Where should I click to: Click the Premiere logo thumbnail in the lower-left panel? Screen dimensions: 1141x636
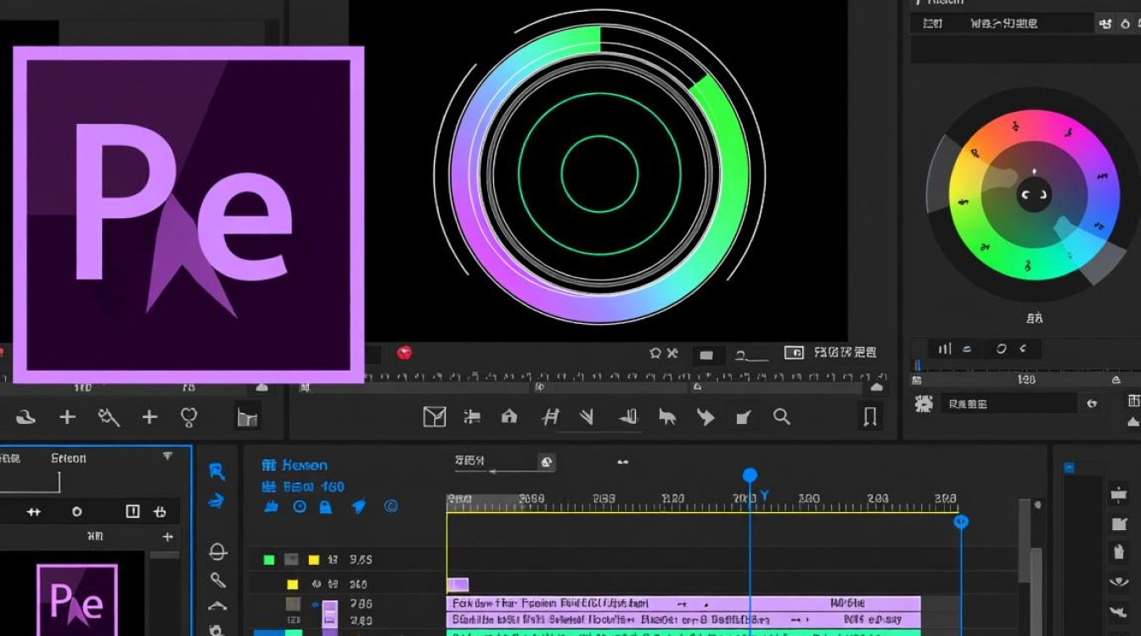[x=77, y=600]
